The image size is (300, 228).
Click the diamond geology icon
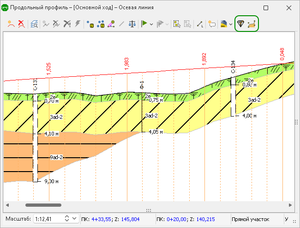[240, 24]
